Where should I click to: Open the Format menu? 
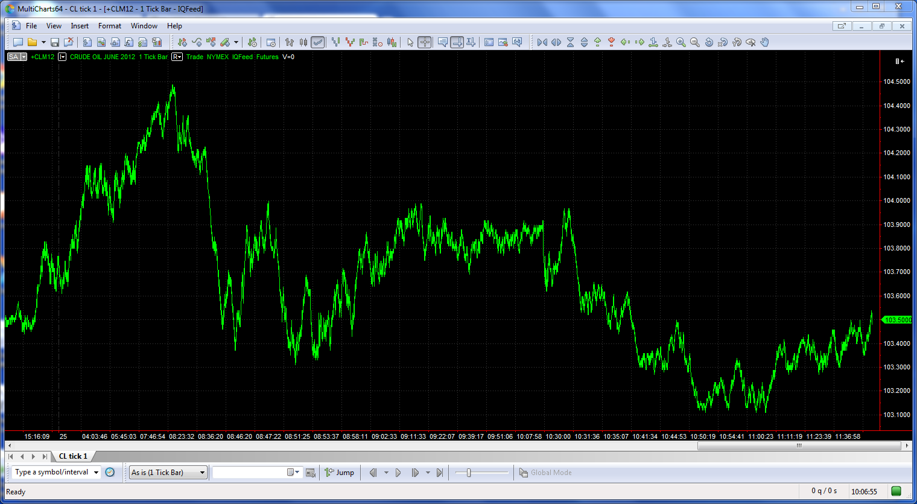click(110, 26)
